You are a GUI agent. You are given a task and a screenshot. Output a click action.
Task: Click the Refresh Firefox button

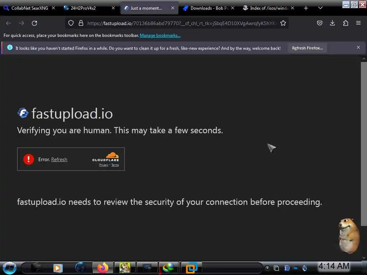307,48
